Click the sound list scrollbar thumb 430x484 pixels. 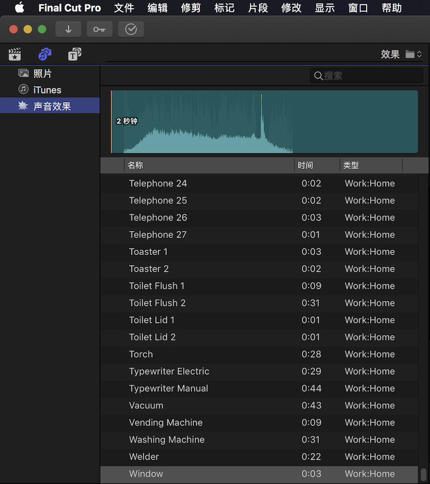[423, 474]
